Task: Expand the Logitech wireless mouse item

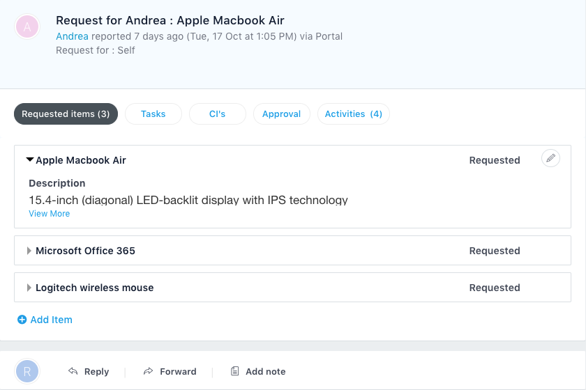Action: [x=29, y=288]
